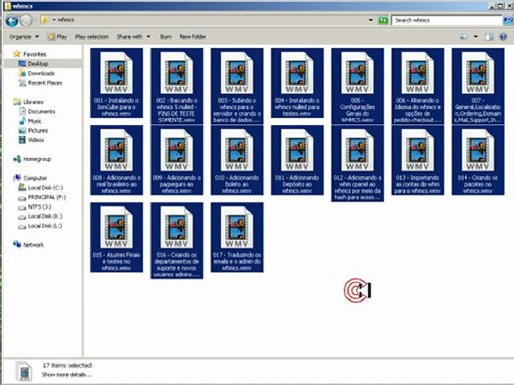The height and width of the screenshot is (385, 514).
Task: Select file 016 - Criando os departamentos de suporte
Action: click(x=177, y=241)
